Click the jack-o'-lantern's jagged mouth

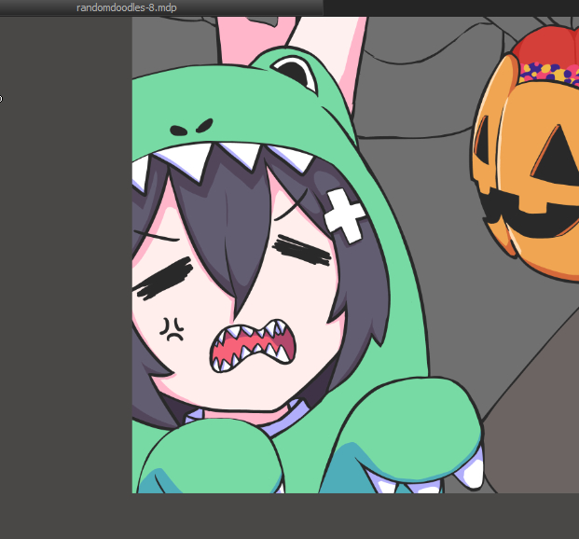pyautogui.click(x=531, y=218)
